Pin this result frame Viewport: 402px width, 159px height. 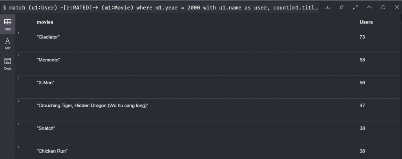click(342, 7)
